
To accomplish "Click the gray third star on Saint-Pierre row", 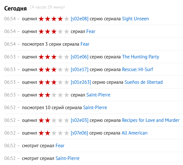I will coord(54,95).
